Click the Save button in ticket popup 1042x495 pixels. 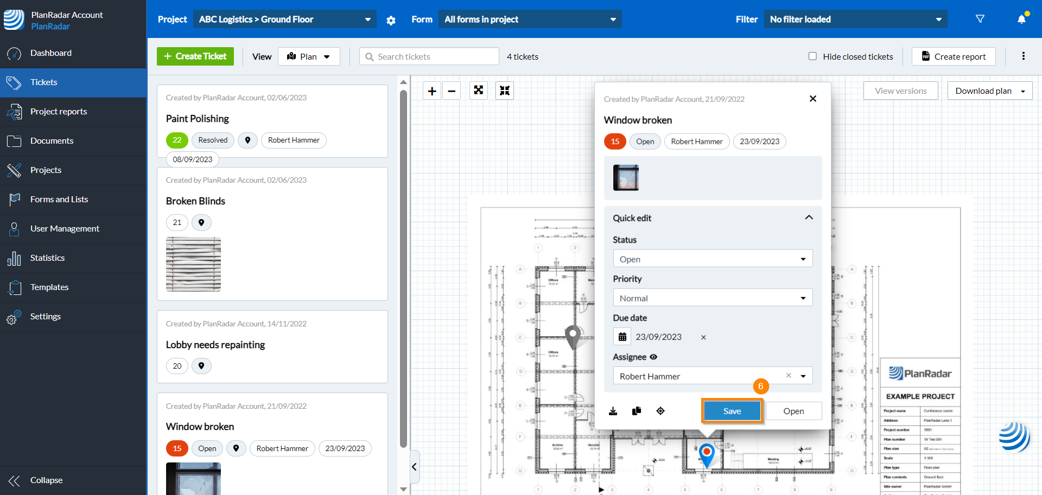[x=732, y=411]
